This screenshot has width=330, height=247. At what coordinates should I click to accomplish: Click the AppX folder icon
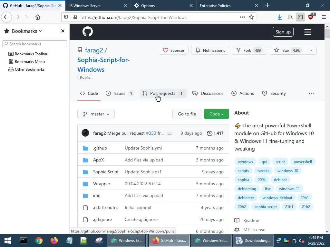tap(85, 160)
